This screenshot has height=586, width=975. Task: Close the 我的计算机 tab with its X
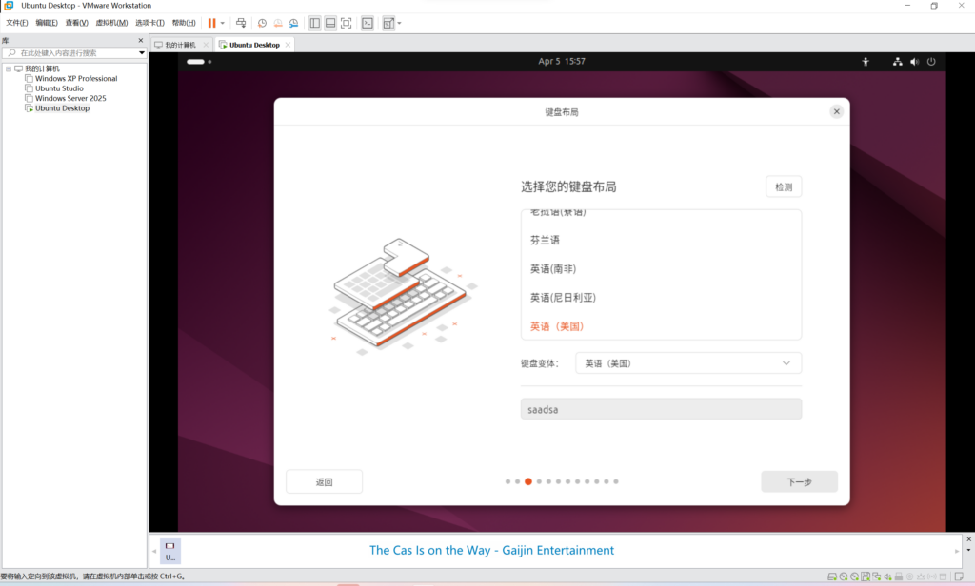point(206,45)
